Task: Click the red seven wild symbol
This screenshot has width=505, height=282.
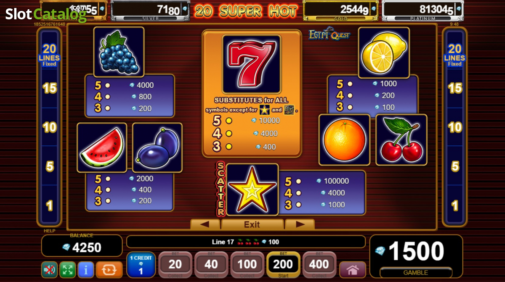Action: click(251, 63)
